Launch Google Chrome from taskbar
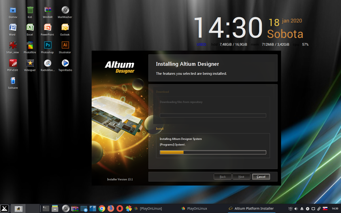 point(102,208)
